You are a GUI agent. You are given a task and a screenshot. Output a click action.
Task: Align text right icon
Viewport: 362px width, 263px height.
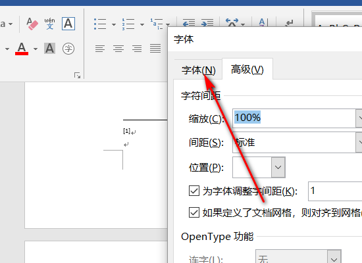137,49
